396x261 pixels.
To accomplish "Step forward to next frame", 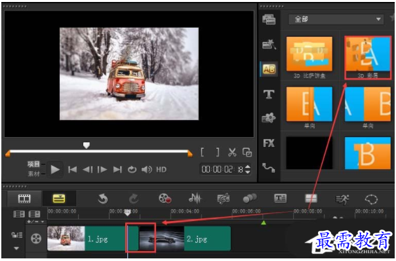I will pos(102,170).
